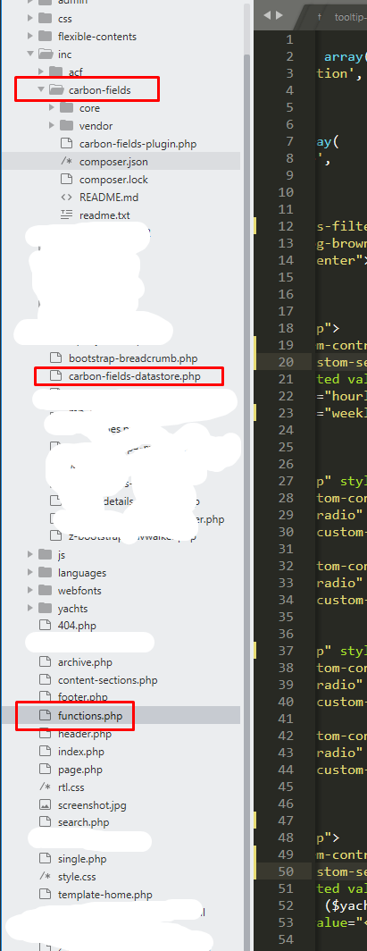Click file icon of composer.lock
367x951 pixels.
67,180
